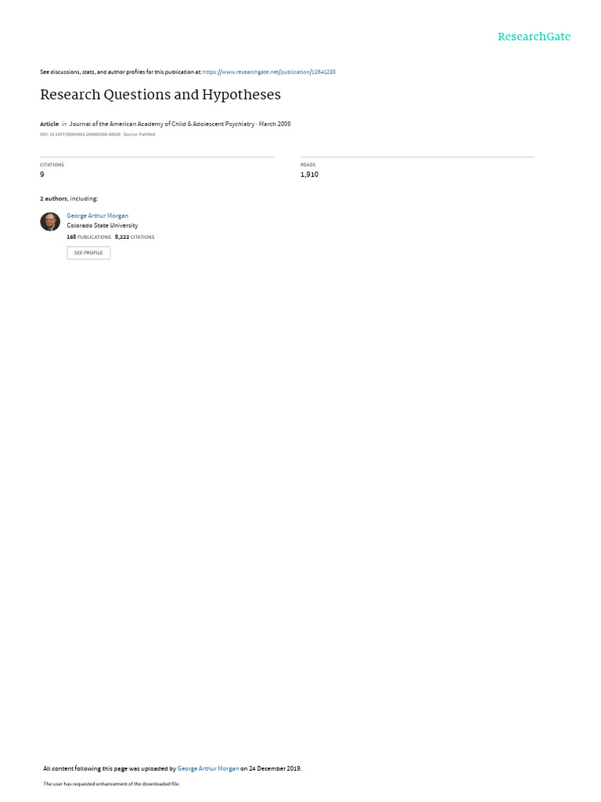The image size is (601, 802).
Task: Click the reads value 1,910
Action: (x=309, y=175)
